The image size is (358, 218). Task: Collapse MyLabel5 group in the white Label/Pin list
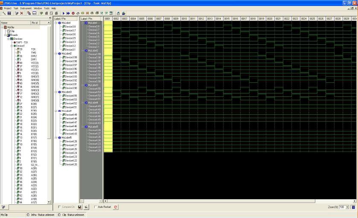click(56, 138)
